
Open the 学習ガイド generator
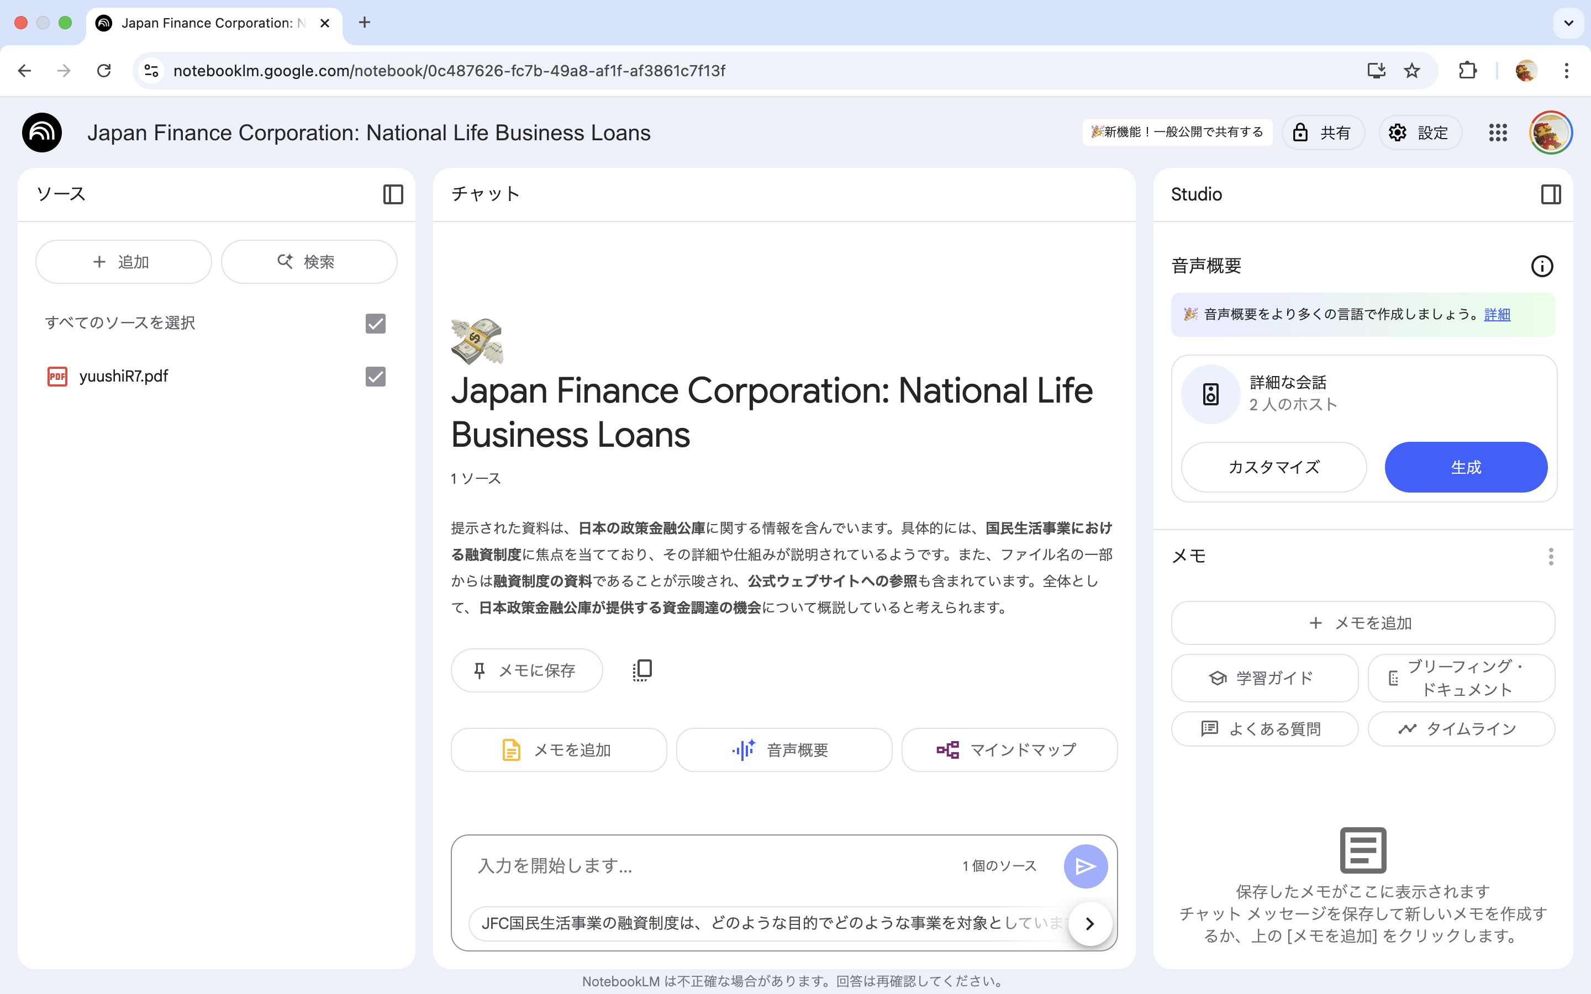[x=1263, y=678]
